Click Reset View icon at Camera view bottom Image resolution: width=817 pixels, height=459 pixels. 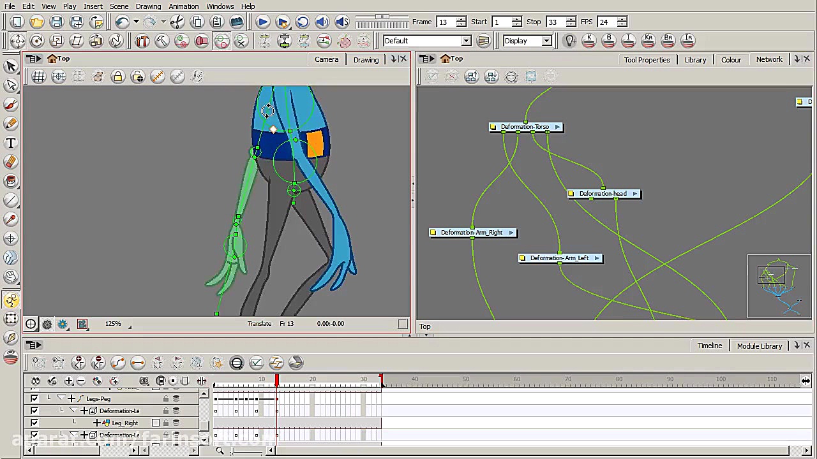click(31, 324)
